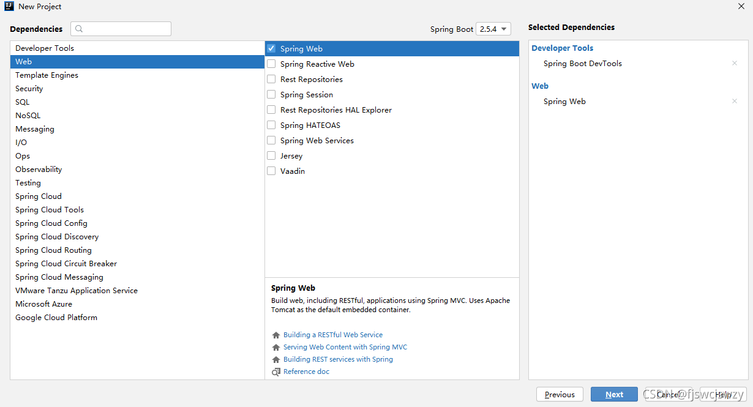This screenshot has width=753, height=407.
Task: Select the Messaging category
Action: 137,129
